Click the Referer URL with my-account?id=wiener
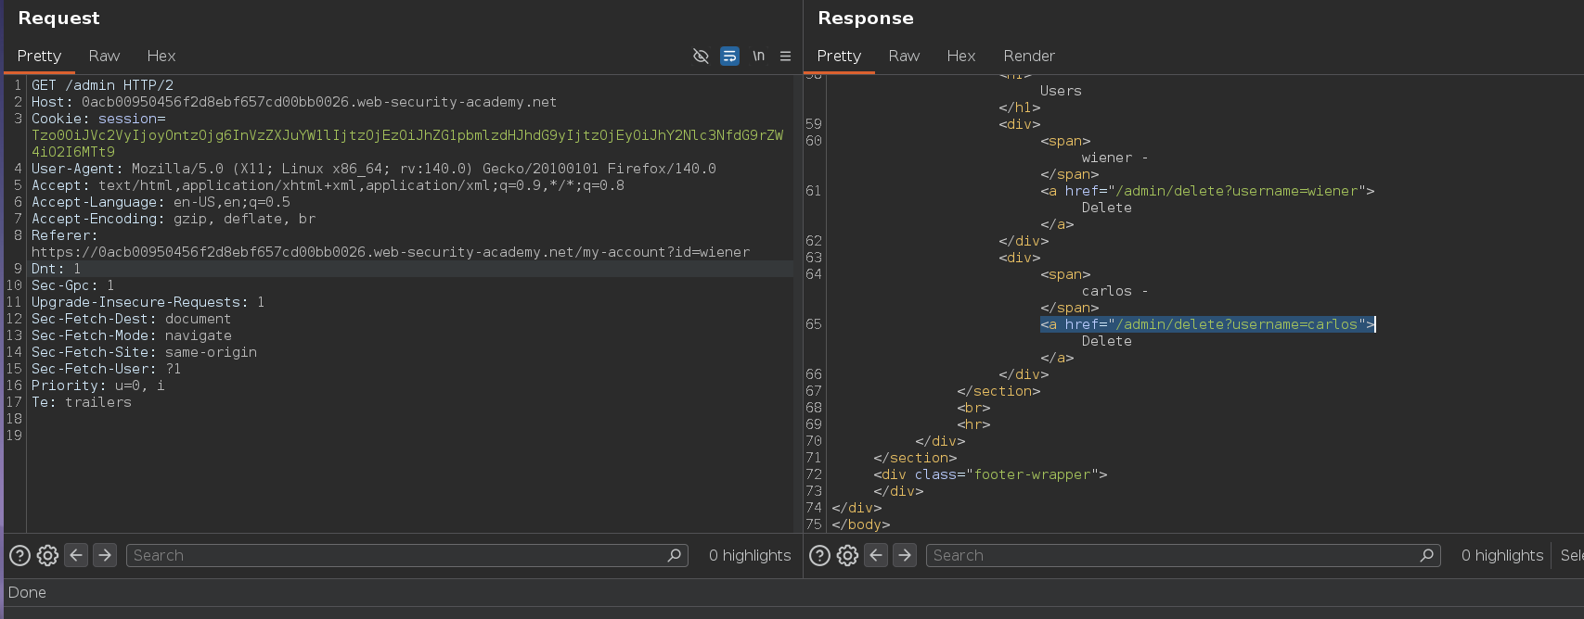Viewport: 1584px width, 619px height. 391,252
